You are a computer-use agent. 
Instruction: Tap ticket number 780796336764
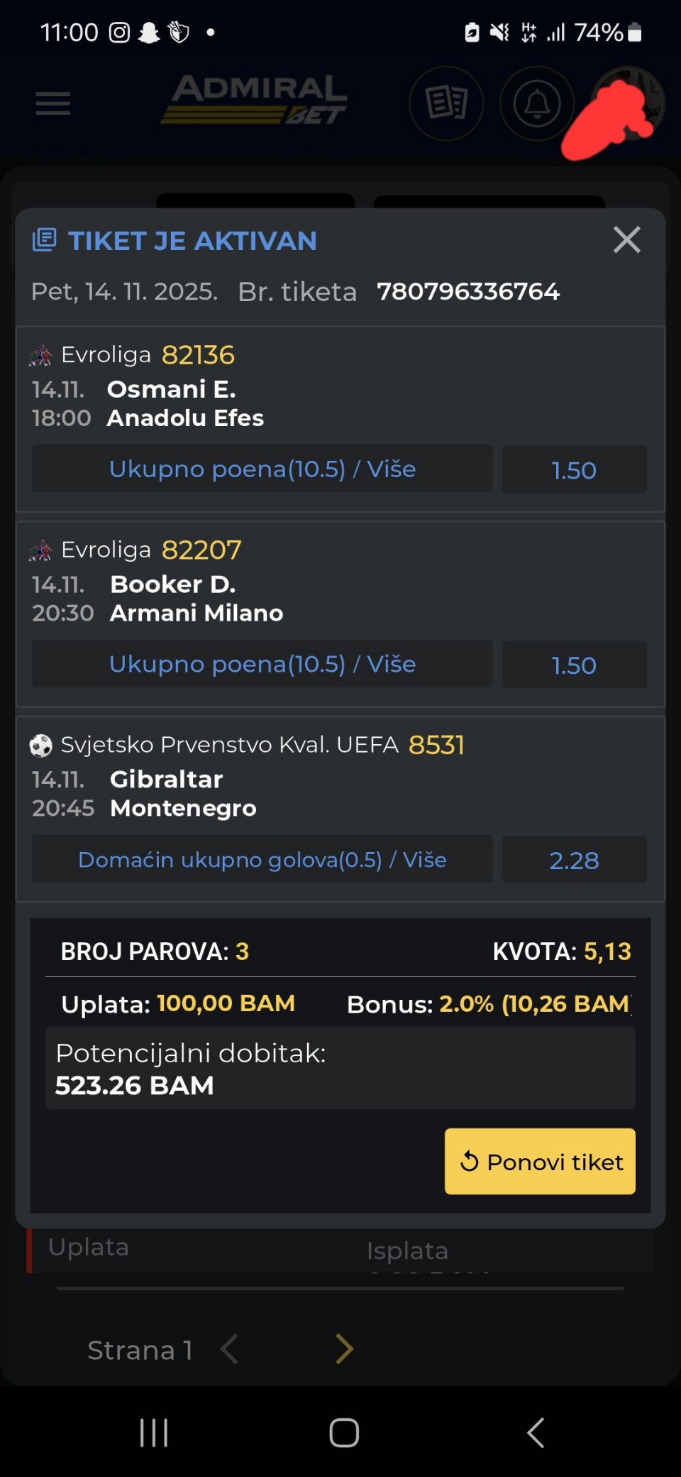pyautogui.click(x=468, y=292)
